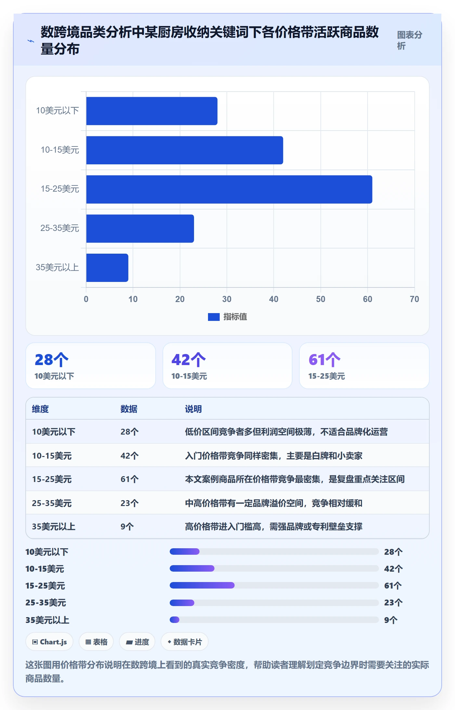Viewport: 455px width, 710px height.
Task: Click the 10美元以下 bar in chart
Action: (x=152, y=111)
